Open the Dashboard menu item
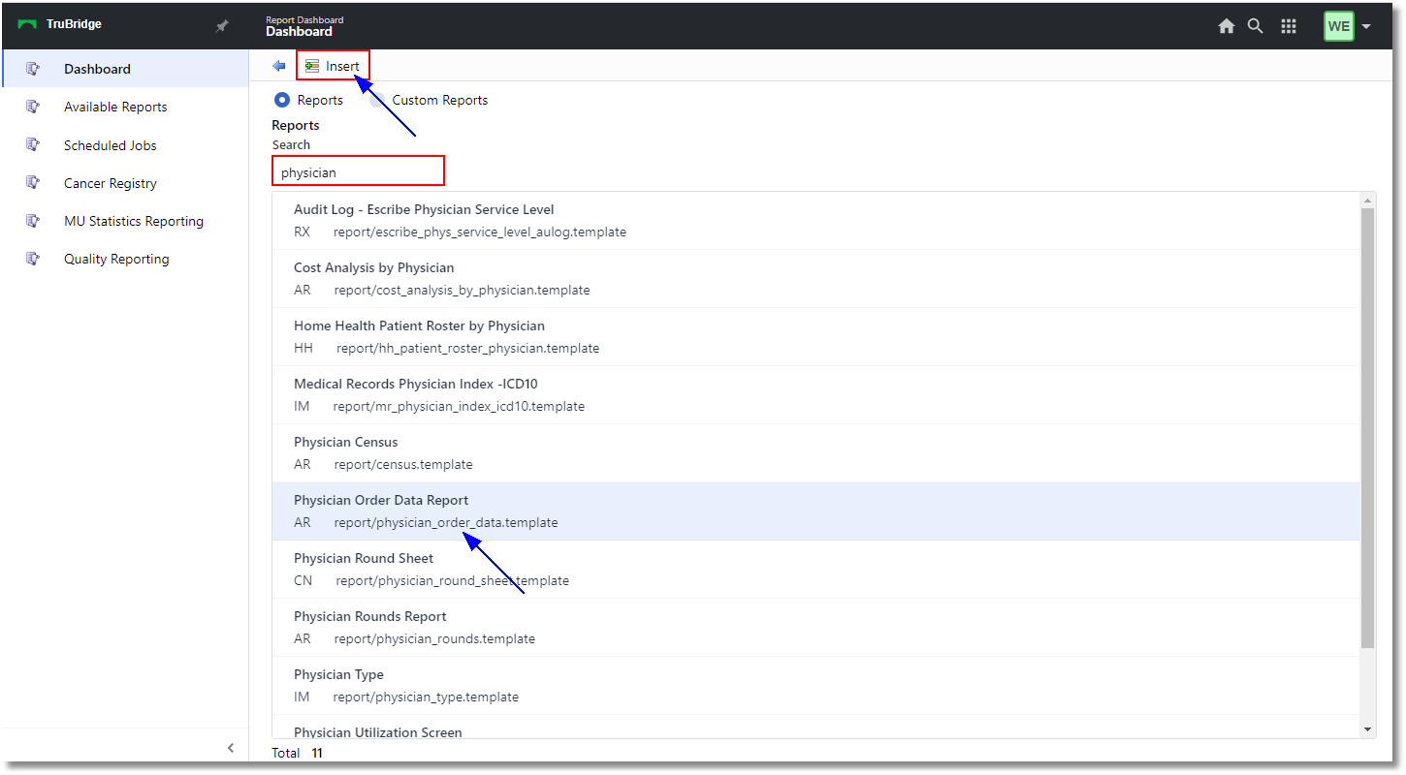Viewport: 1406px width, 775px height. [125, 69]
